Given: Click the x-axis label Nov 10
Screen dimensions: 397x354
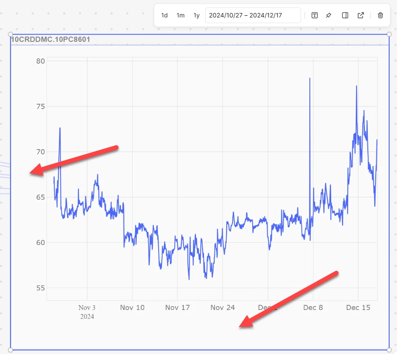Looking at the screenshot, I should tap(132, 307).
